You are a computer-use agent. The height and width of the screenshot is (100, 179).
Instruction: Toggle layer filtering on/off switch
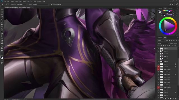(178, 40)
